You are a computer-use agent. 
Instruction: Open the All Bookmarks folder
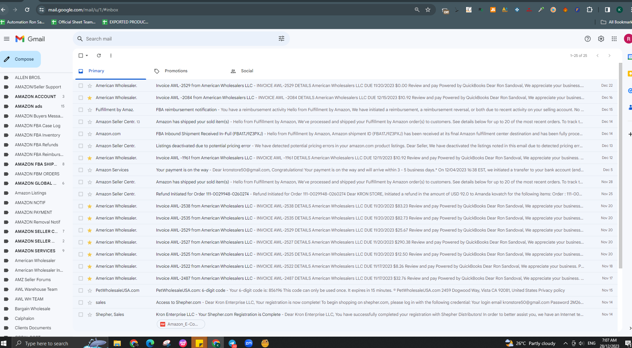click(x=617, y=22)
